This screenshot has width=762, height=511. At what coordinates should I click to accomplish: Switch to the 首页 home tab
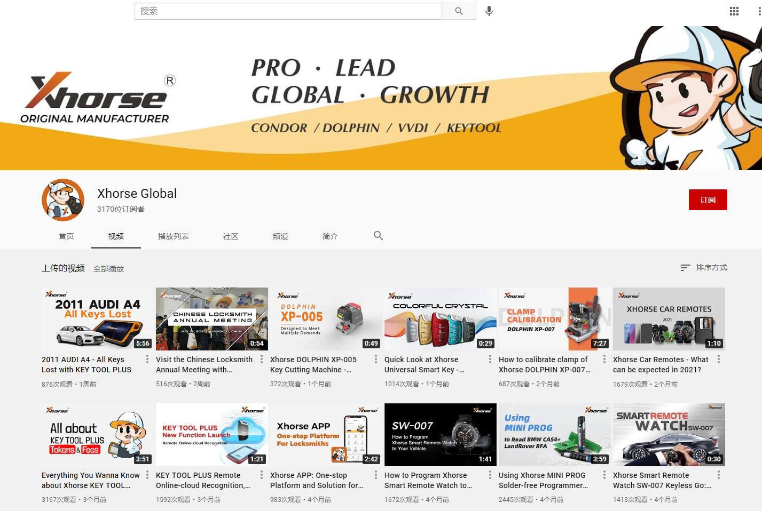coord(66,236)
